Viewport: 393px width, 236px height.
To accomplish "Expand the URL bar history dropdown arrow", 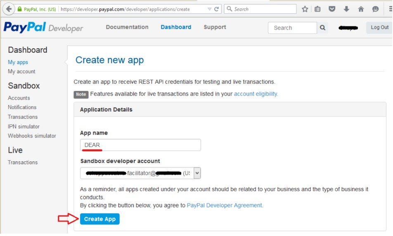I will (x=210, y=9).
